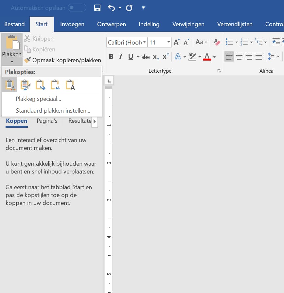Click the Opmaak kopiëren/plakken paintbrush
284x293 pixels.
[x=28, y=60]
